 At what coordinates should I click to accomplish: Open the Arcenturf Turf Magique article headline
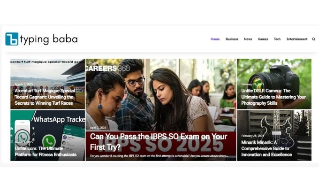pyautogui.click(x=45, y=97)
